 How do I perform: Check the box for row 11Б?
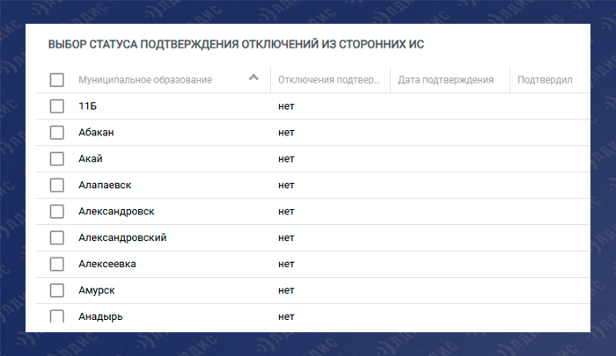(57, 106)
